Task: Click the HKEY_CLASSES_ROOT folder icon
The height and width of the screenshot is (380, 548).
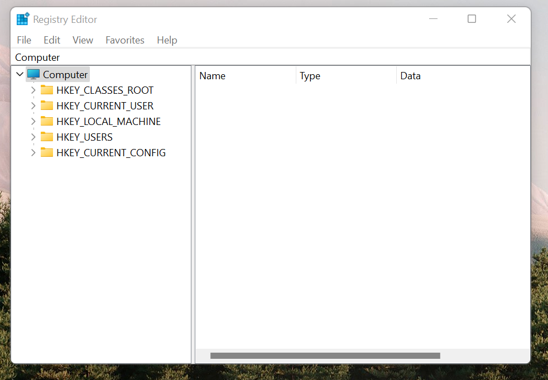Action: click(x=47, y=90)
